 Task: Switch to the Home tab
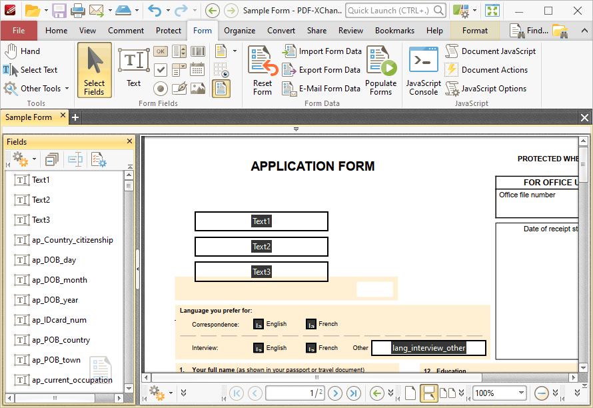click(x=57, y=31)
